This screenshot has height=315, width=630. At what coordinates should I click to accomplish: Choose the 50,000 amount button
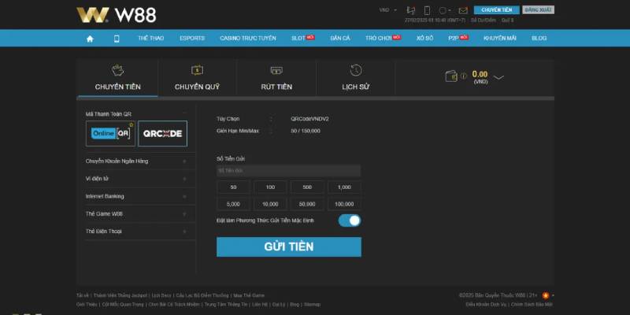[x=307, y=204]
